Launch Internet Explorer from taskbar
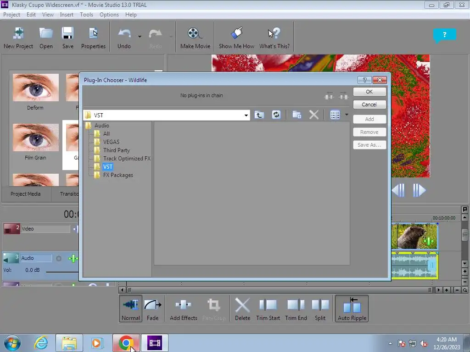Image resolution: width=470 pixels, height=352 pixels. coord(41,343)
